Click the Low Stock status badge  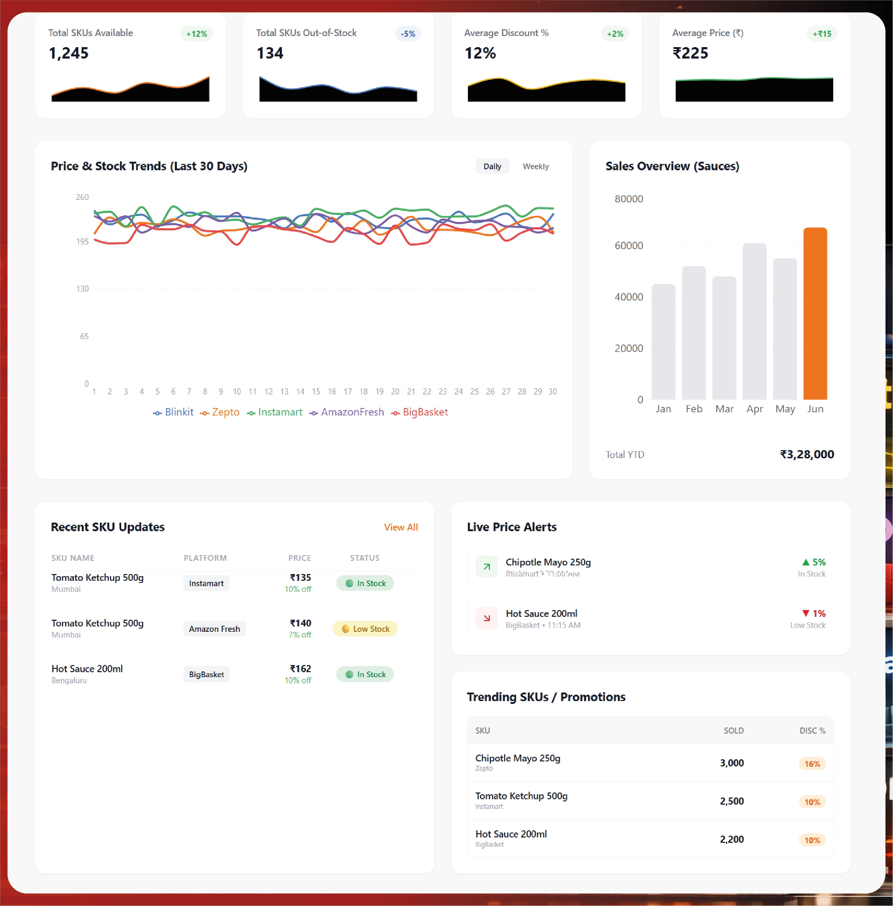click(365, 629)
